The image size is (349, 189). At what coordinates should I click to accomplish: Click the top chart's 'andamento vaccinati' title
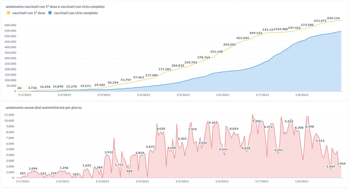(55, 7)
